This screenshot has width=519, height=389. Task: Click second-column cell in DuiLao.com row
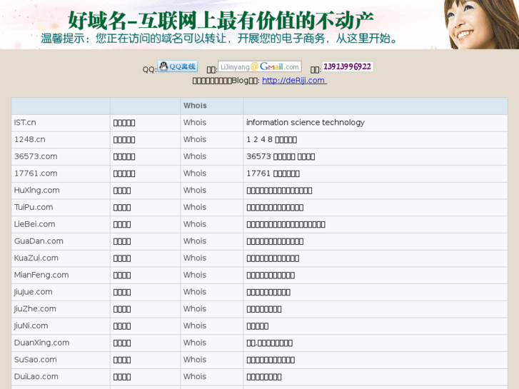tap(146, 377)
